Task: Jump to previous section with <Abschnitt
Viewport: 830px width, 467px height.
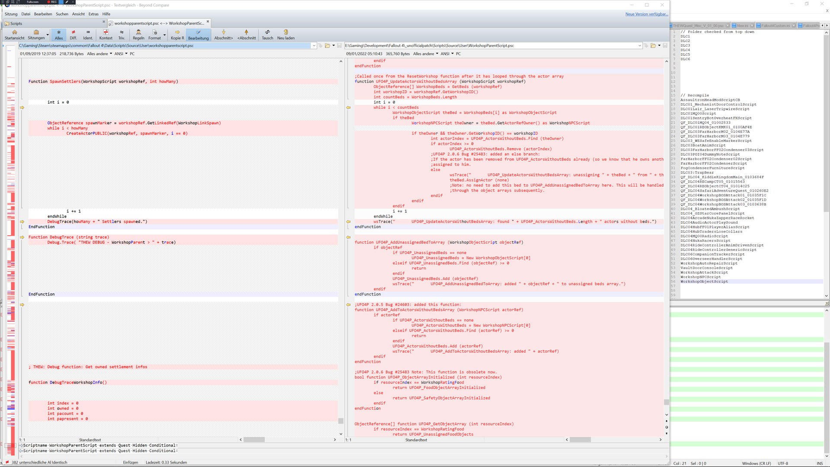Action: click(246, 32)
